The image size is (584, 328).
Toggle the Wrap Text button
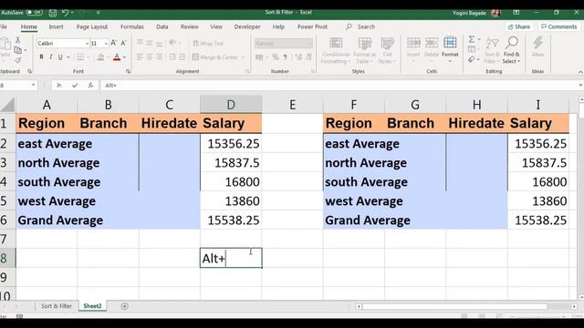208,43
